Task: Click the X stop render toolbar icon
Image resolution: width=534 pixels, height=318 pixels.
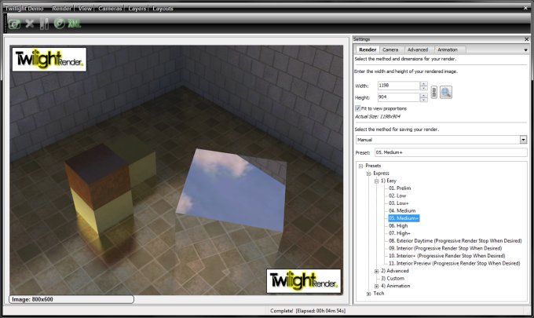Action: (x=30, y=24)
